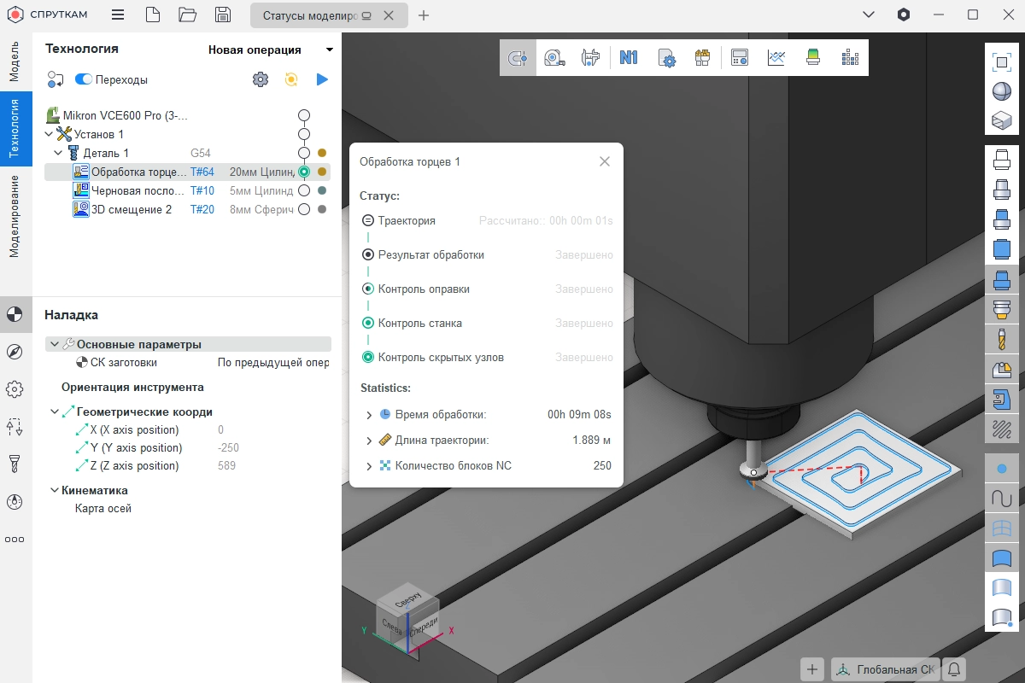
Task: Click the graph chart toolbar icon
Action: (776, 58)
